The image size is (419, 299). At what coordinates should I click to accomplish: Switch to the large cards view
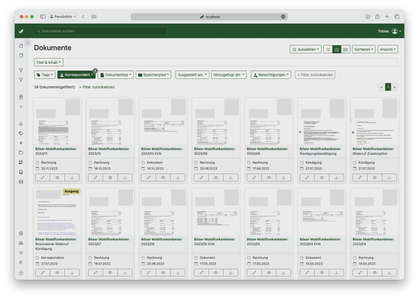tap(346, 50)
